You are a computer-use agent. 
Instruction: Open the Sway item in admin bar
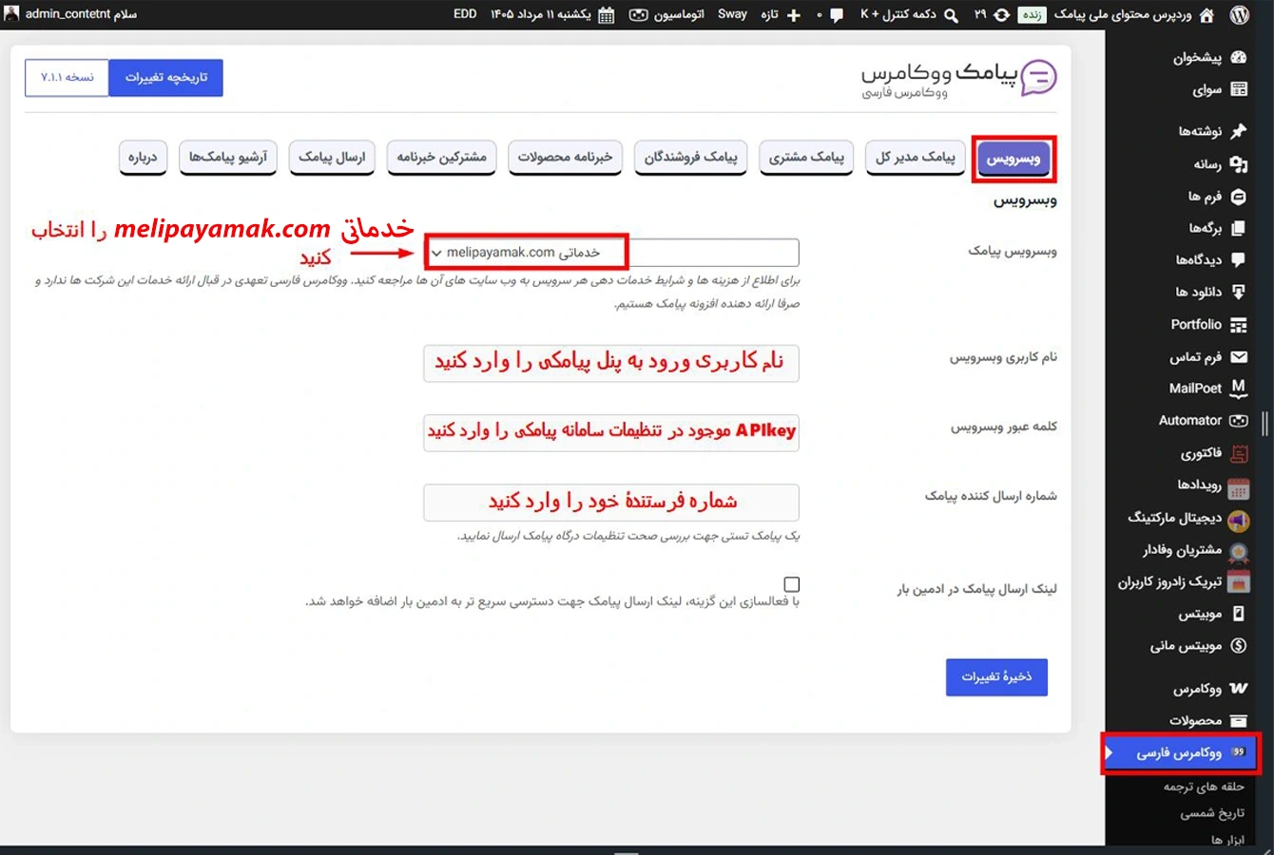tap(732, 14)
